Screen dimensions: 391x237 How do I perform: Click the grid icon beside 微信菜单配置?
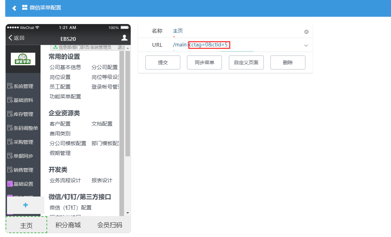tap(25, 7)
